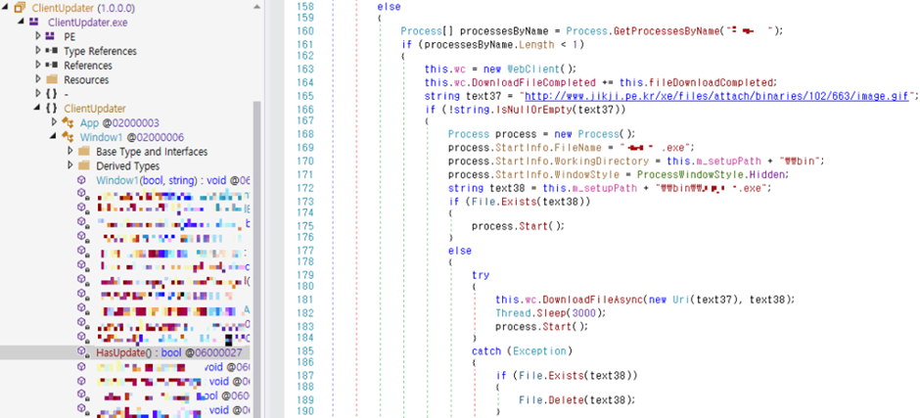Image resolution: width=920 pixels, height=418 pixels.
Task: Click the PE node icon
Action: (x=51, y=36)
